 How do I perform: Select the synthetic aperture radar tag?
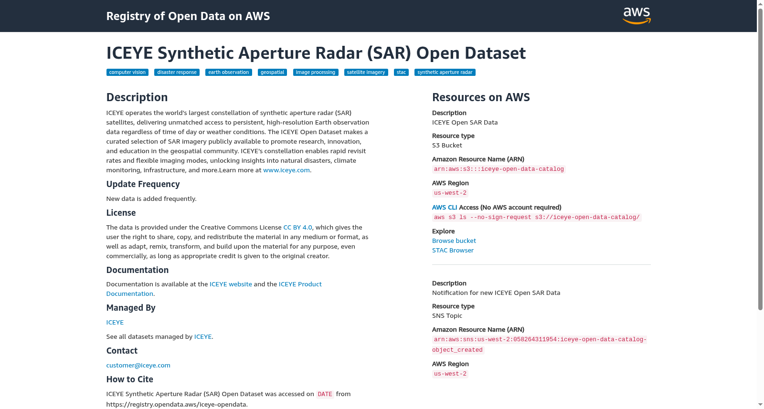(445, 73)
